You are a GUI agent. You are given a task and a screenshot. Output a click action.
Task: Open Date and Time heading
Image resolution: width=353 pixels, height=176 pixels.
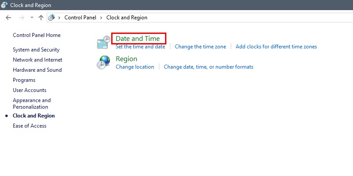[138, 39]
